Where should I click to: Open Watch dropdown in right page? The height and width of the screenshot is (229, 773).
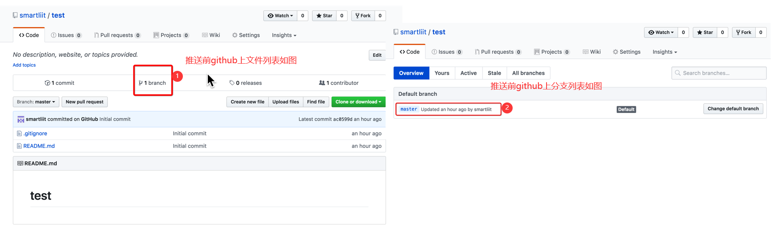pyautogui.click(x=661, y=32)
